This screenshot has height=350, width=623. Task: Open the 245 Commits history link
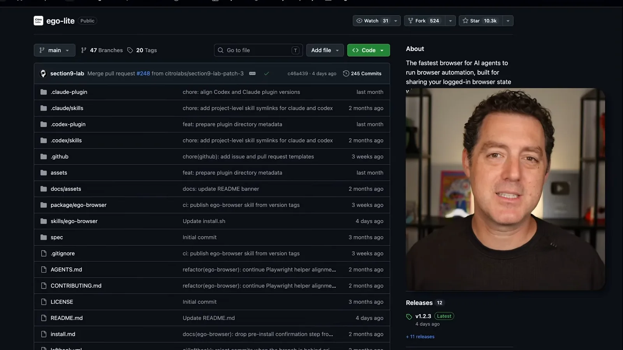[362, 73]
